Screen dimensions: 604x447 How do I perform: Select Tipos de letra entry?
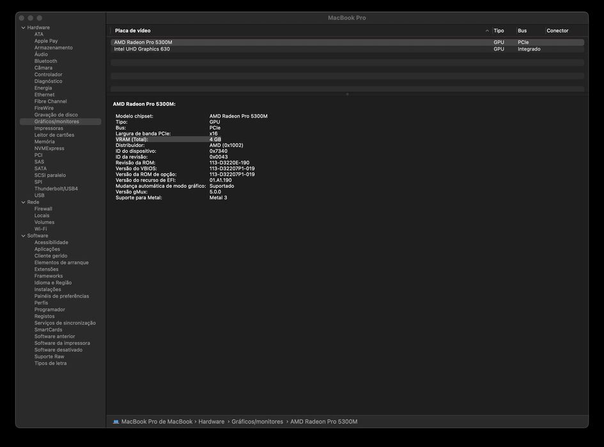(x=50, y=363)
